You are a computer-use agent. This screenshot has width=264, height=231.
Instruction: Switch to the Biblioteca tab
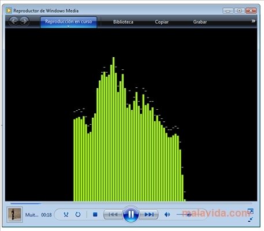pos(123,22)
